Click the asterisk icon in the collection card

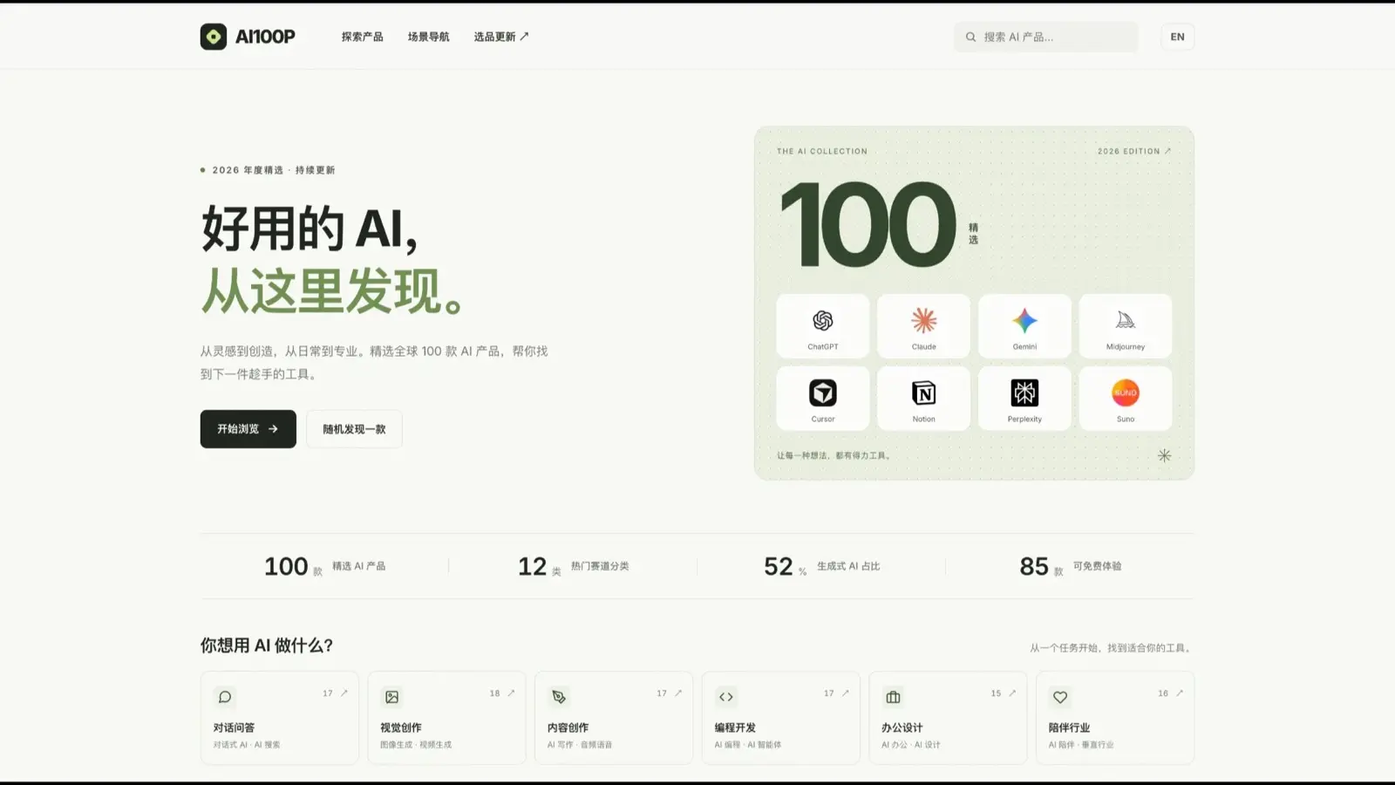click(1164, 455)
